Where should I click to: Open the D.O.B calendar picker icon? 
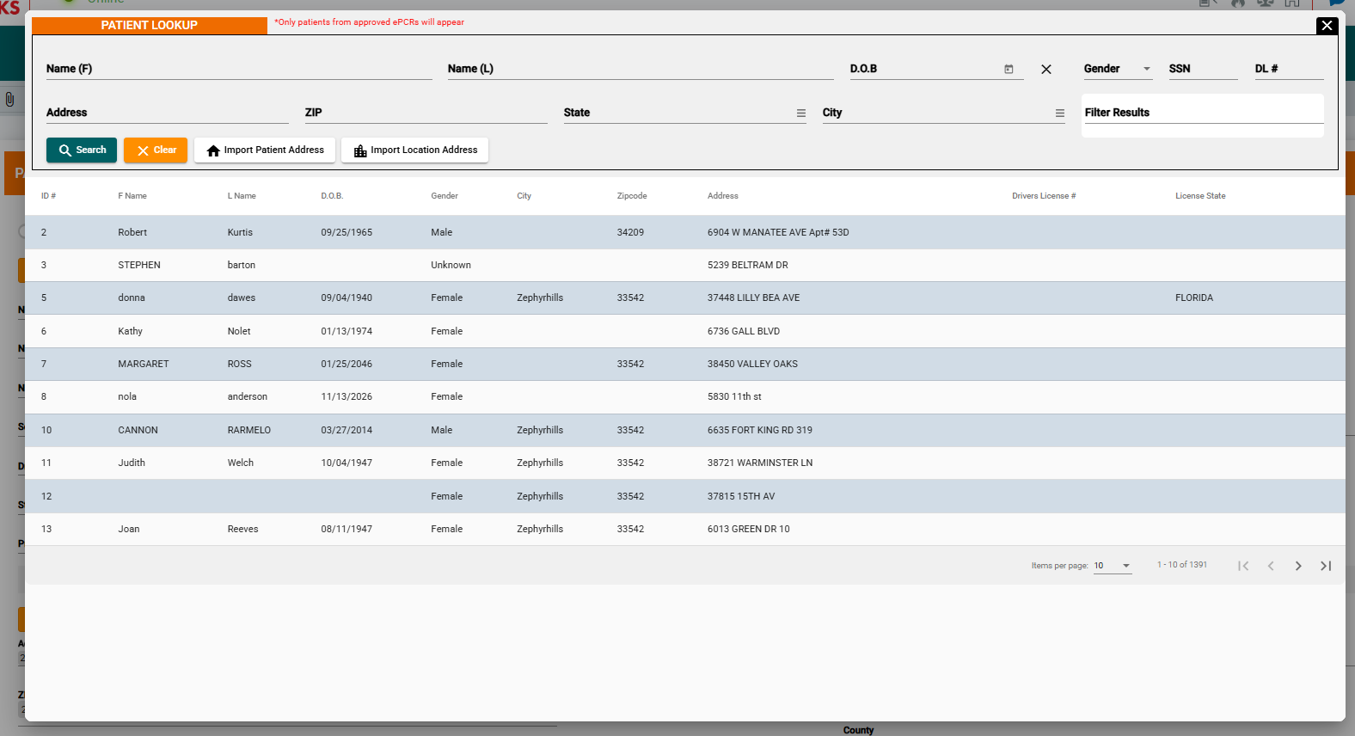pyautogui.click(x=1009, y=69)
